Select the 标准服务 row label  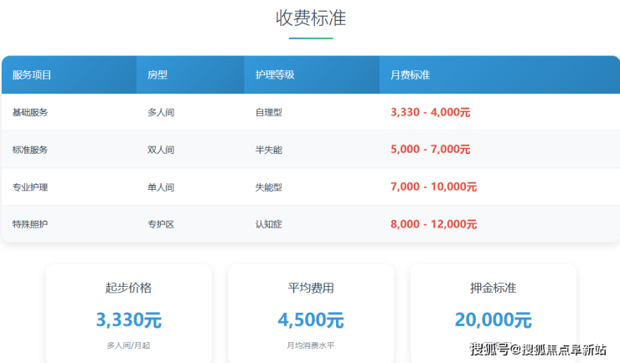click(30, 150)
